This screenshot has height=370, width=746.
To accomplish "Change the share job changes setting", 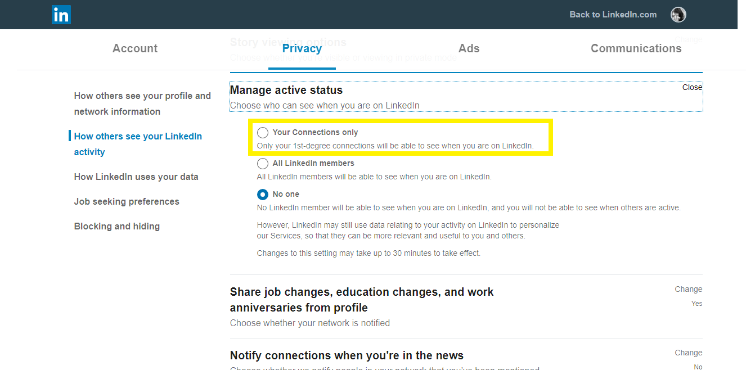I will point(688,288).
